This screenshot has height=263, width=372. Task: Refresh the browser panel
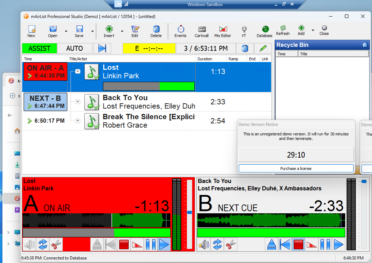[x=283, y=30]
